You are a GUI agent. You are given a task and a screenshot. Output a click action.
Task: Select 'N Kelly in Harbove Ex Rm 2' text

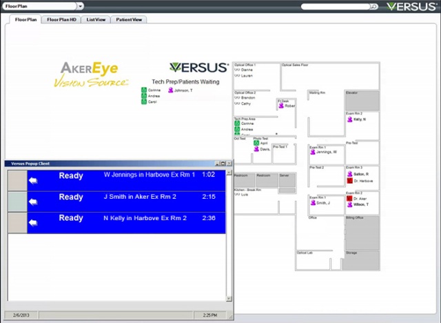tap(145, 218)
